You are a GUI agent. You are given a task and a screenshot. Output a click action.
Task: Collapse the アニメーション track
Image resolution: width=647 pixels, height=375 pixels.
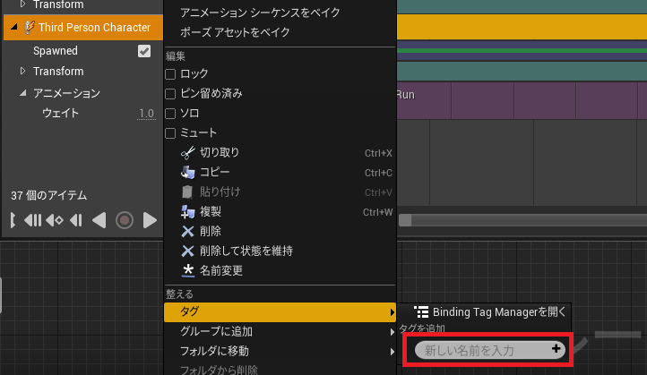23,93
